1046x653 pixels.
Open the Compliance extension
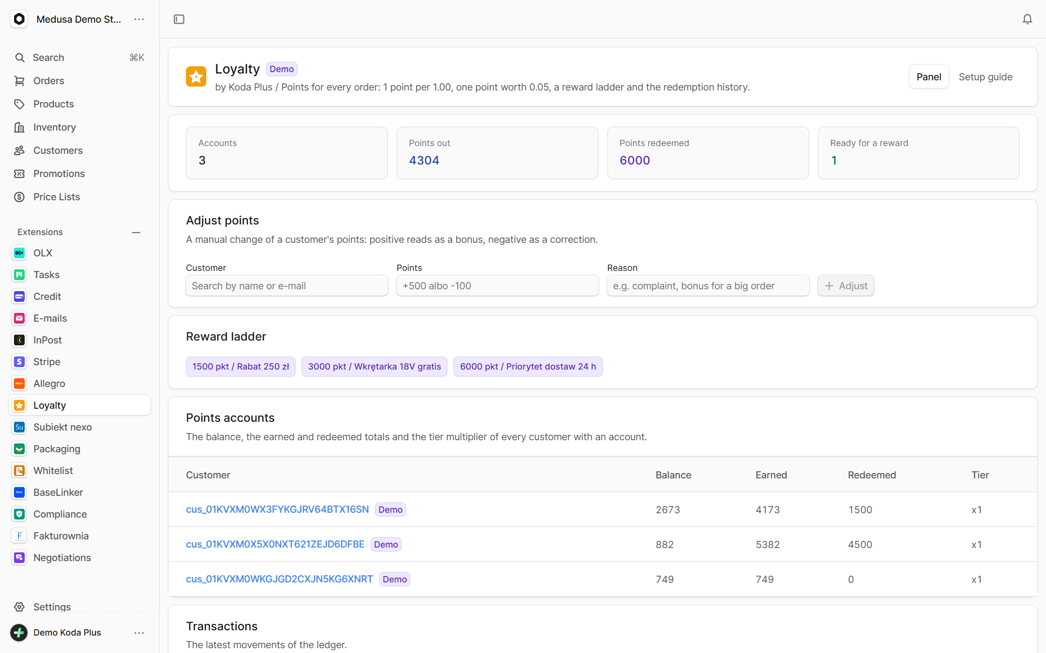80,514
